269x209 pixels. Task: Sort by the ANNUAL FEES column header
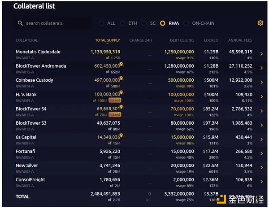point(240,40)
